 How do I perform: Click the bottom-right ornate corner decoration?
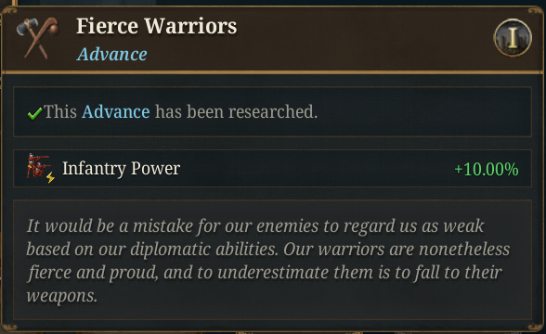pyautogui.click(x=536, y=327)
